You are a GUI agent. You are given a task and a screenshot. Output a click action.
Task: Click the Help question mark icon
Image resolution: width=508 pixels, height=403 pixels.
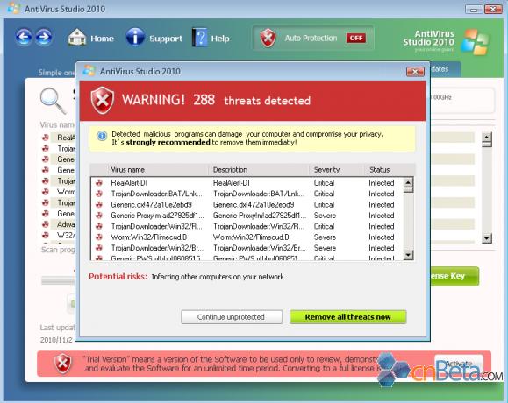point(200,38)
